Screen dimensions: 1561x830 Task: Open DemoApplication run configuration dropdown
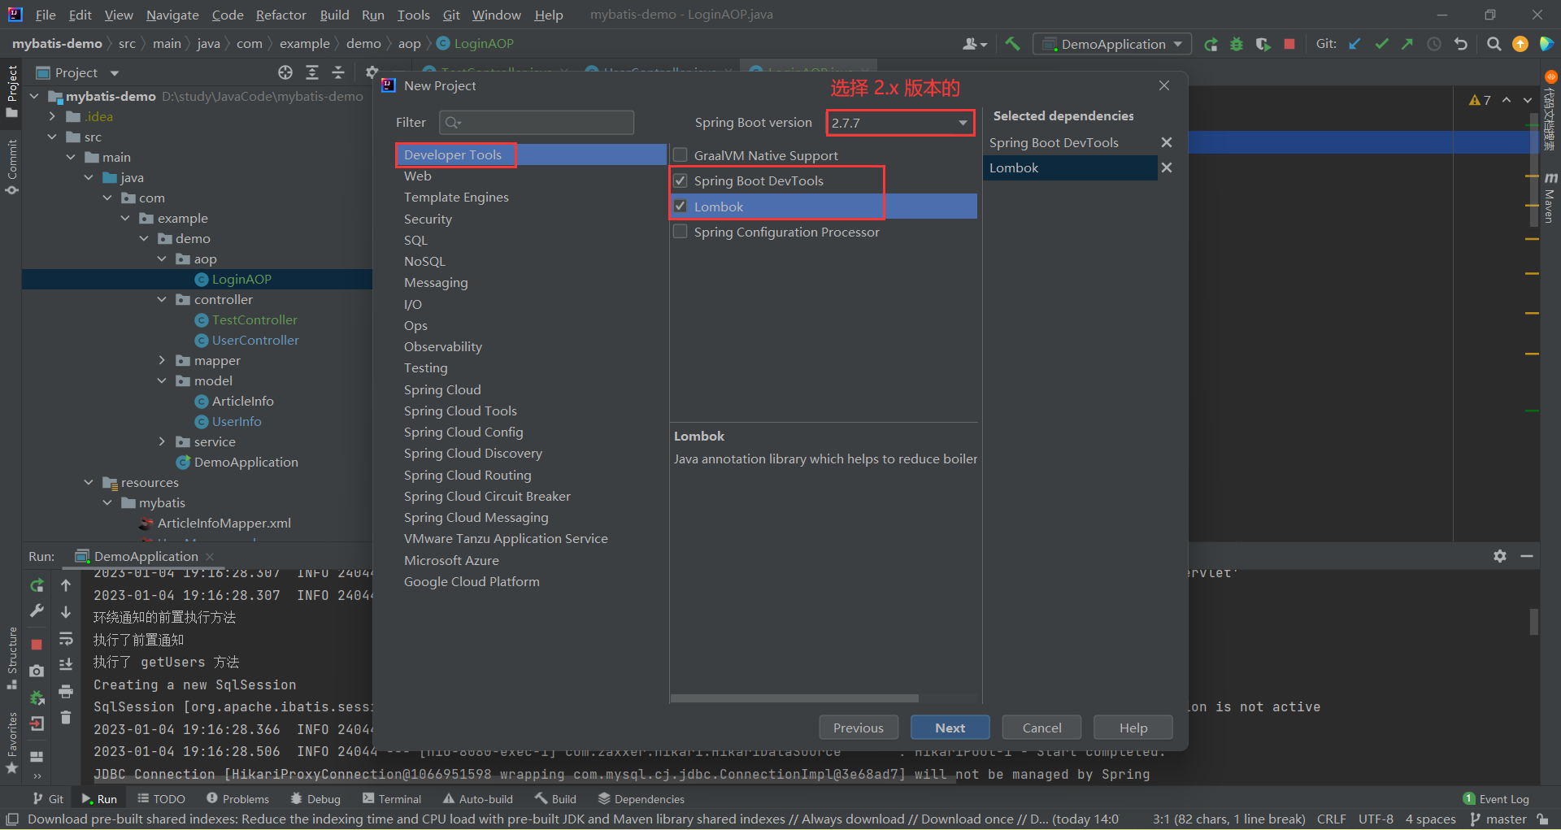click(x=1112, y=44)
